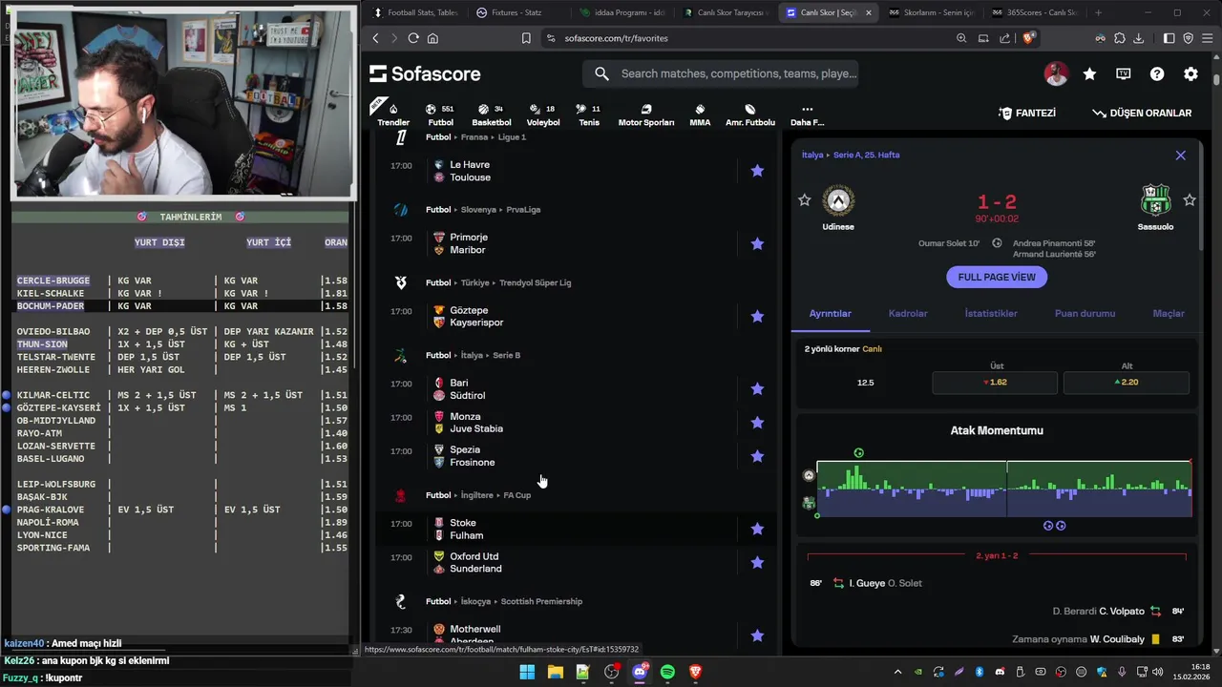
Task: Close the Canlı Skor browser tab
Action: [868, 12]
